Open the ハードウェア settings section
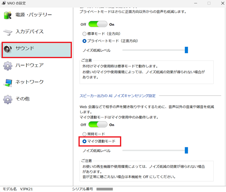 36,66
